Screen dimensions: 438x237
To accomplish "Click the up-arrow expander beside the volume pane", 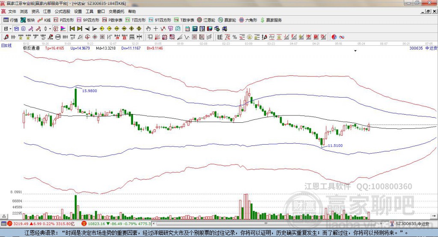I will 4,216.
